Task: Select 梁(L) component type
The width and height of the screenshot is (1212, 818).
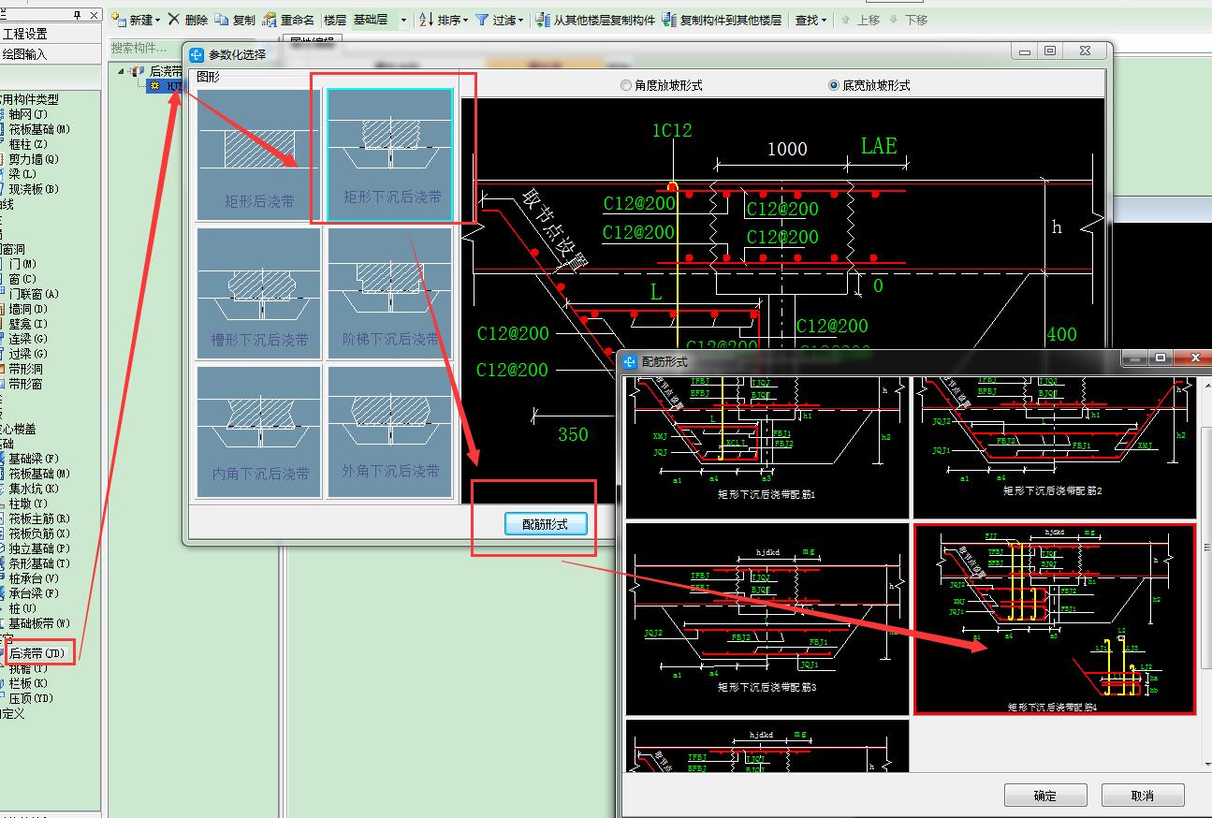Action: click(22, 174)
